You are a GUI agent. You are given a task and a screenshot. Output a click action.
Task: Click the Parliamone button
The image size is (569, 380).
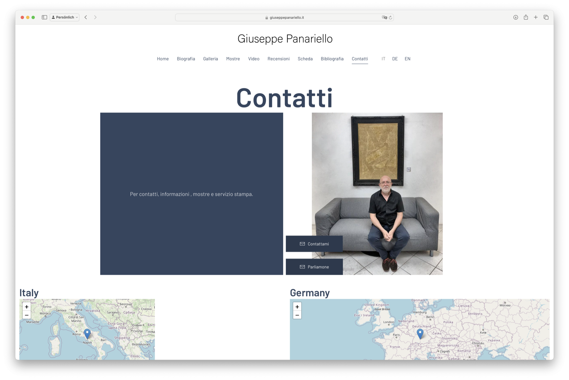pos(314,267)
